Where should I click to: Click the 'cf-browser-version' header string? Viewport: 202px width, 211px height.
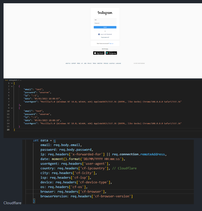coord(112,196)
